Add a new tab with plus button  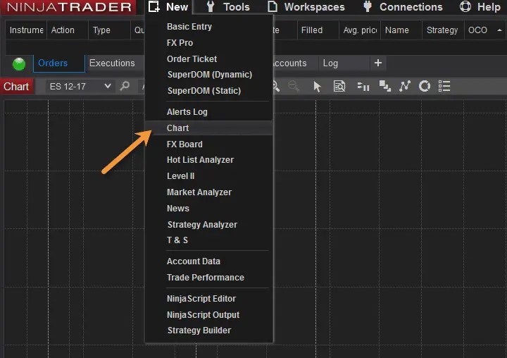(x=378, y=63)
